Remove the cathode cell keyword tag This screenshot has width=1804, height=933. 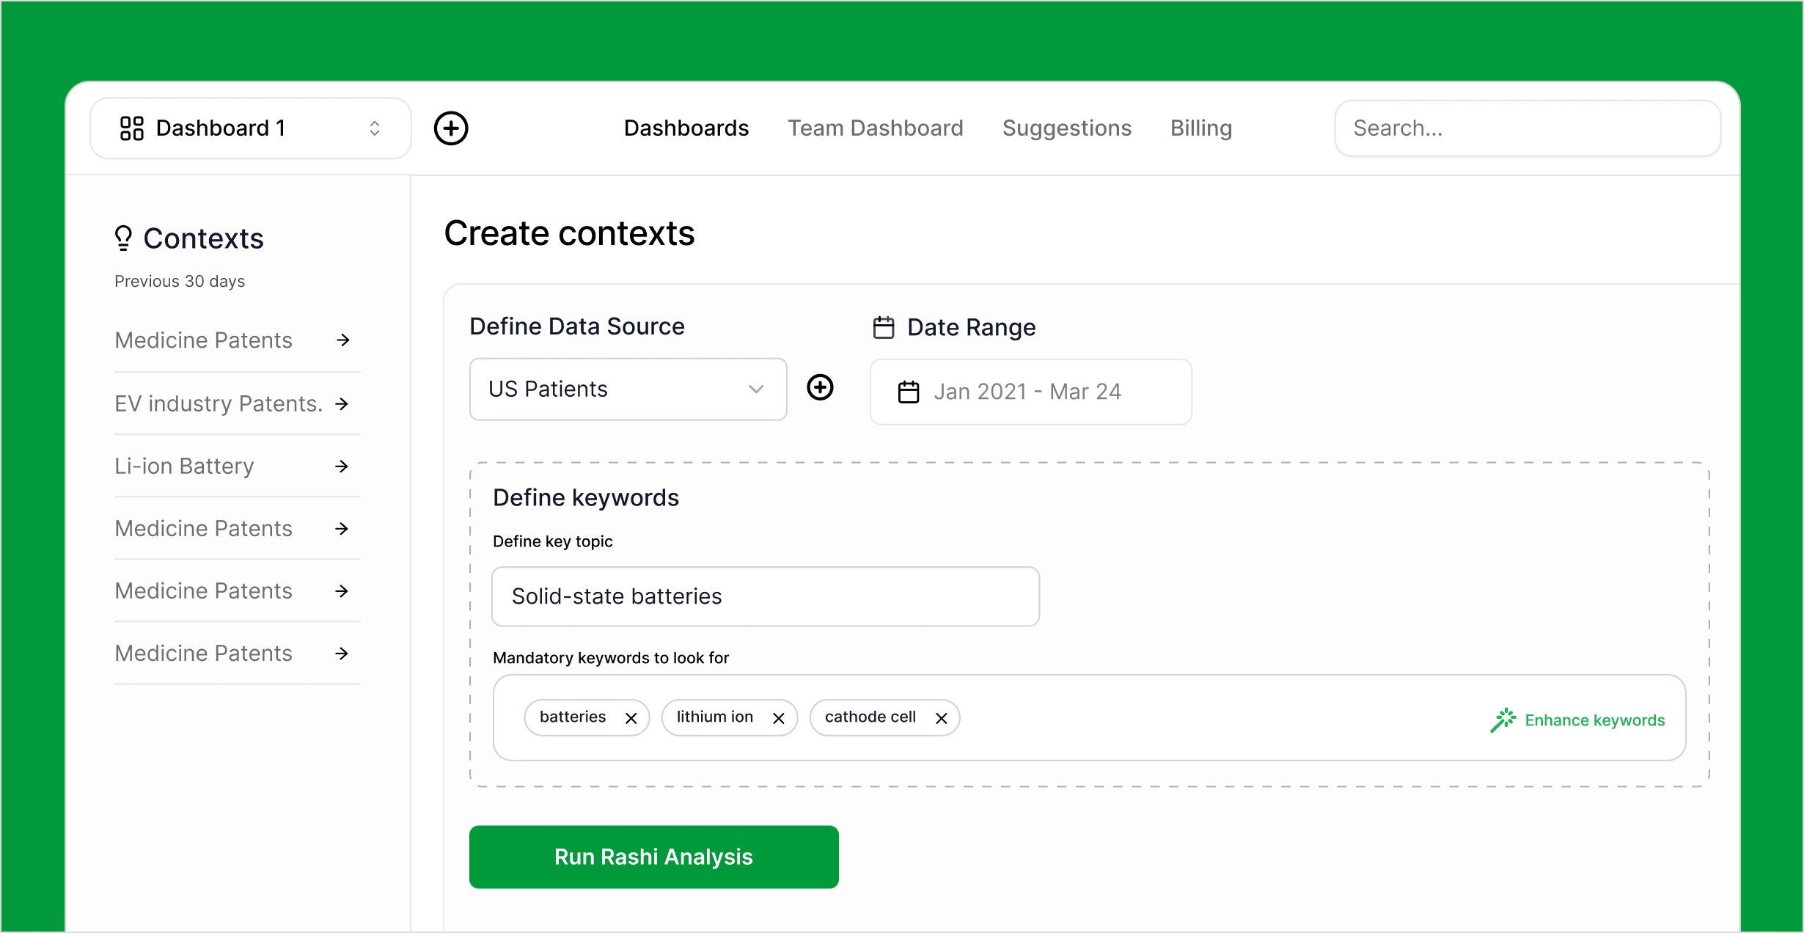click(942, 718)
